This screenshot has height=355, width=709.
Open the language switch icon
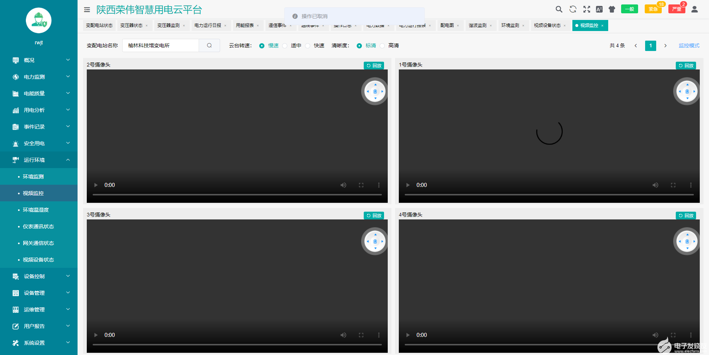[599, 9]
